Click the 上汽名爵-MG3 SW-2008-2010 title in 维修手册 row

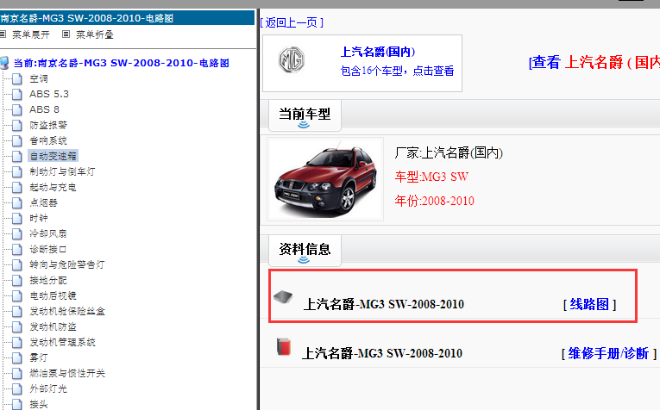(x=382, y=354)
